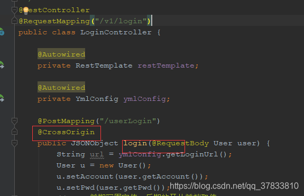Click the class keyword
Image resolution: width=304 pixels, height=196 pixels.
tap(63, 32)
